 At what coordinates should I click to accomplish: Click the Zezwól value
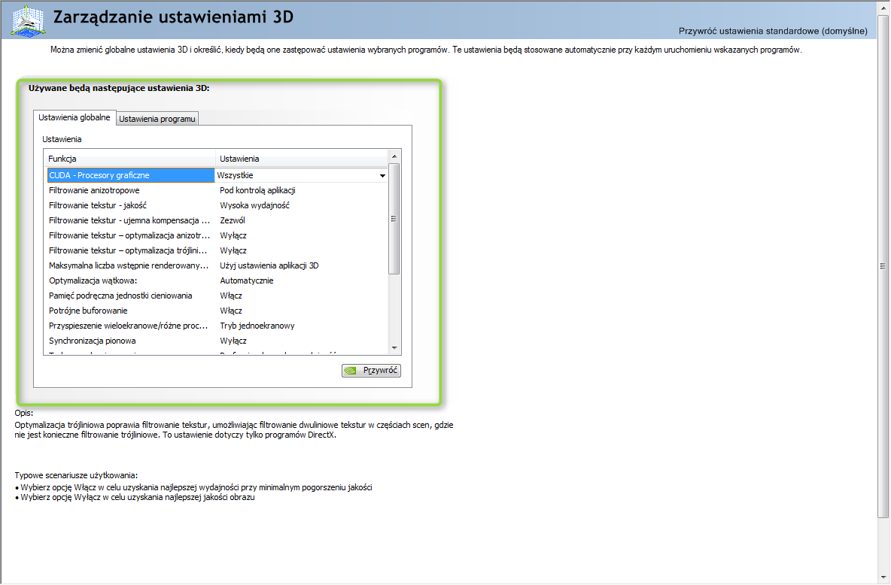(233, 220)
